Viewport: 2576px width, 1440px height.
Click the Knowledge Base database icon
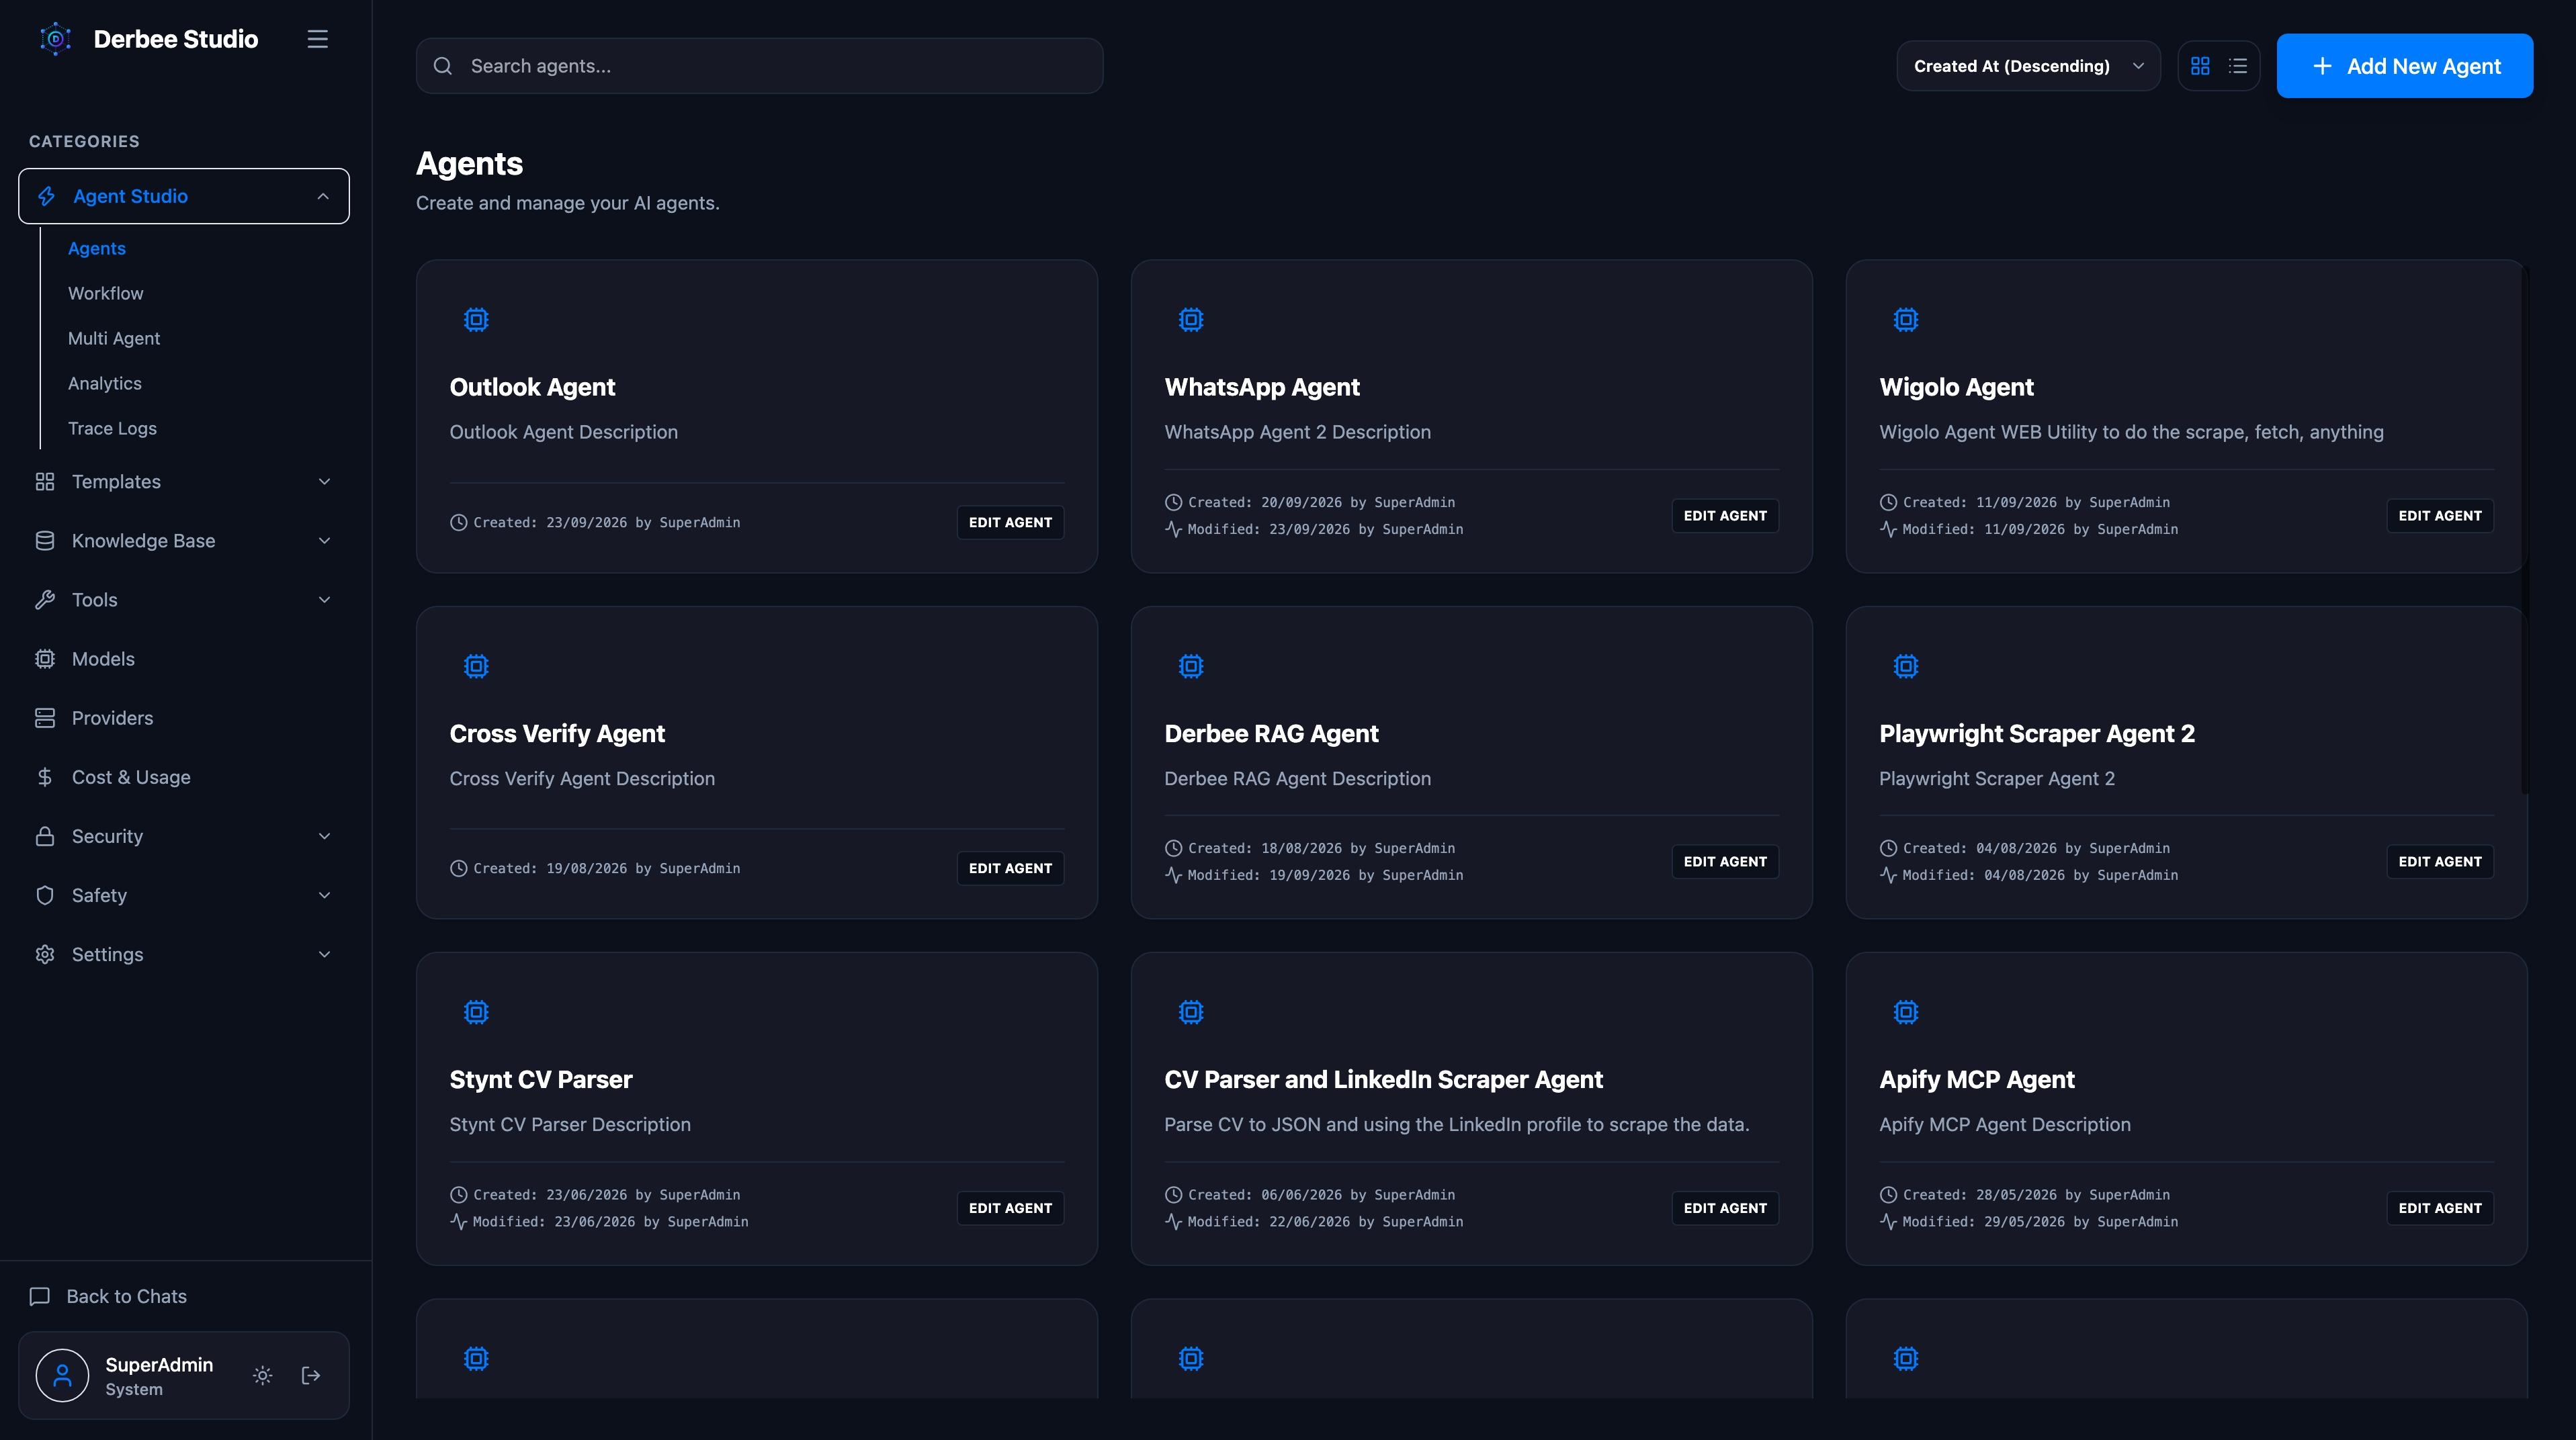point(45,541)
